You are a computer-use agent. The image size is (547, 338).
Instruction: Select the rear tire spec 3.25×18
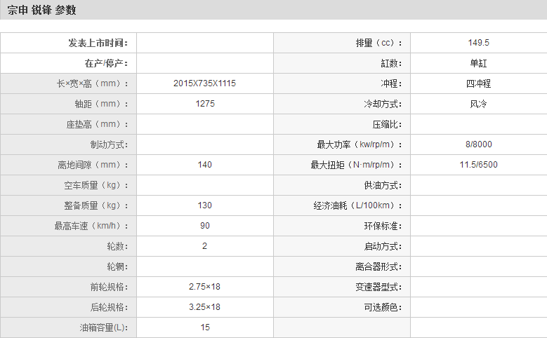point(204,307)
